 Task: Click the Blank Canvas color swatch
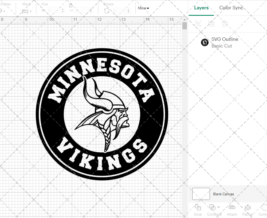[201, 194]
